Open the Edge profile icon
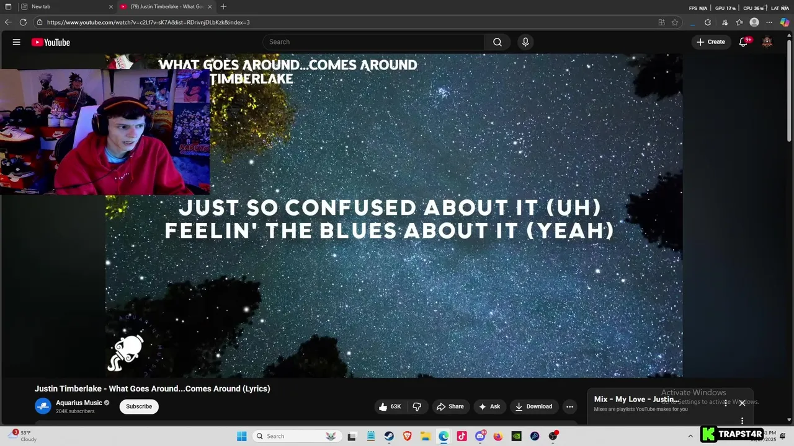The image size is (794, 446). point(754,22)
